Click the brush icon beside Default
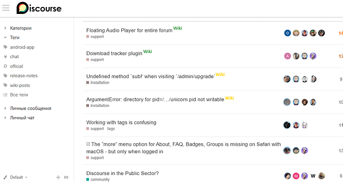Viewport: 343px width, 182px height. point(5,177)
